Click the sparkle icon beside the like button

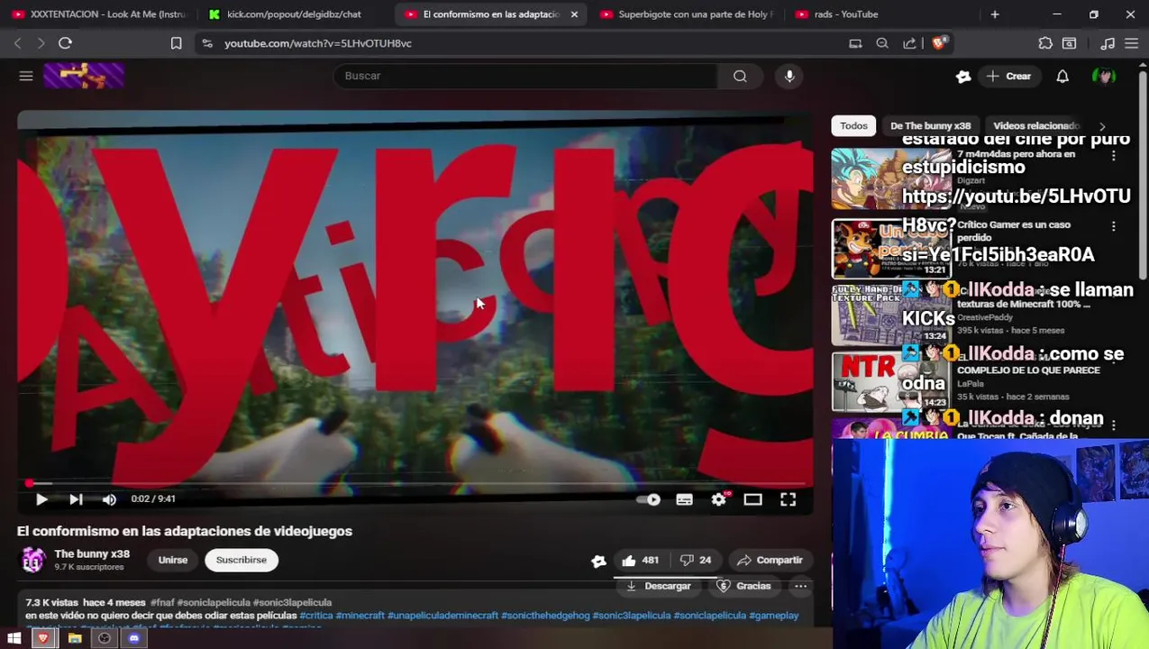[598, 561]
